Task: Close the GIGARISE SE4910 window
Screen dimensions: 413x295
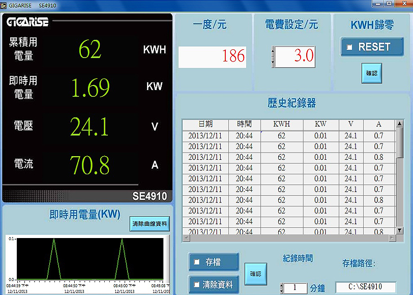Action: tap(404, 4)
